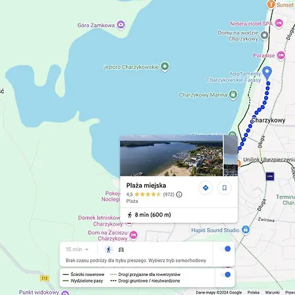Click Charzykowy Marina map marker
The image size is (295, 295).
(x=233, y=95)
